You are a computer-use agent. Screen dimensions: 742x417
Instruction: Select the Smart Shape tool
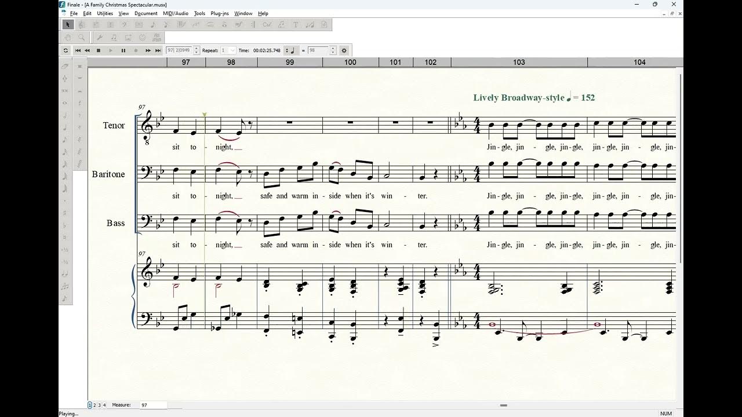tap(210, 25)
